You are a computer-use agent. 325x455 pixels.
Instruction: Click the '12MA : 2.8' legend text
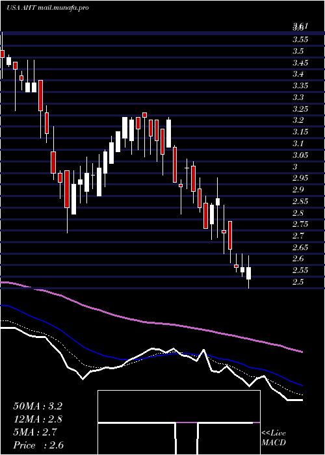pyautogui.click(x=38, y=419)
